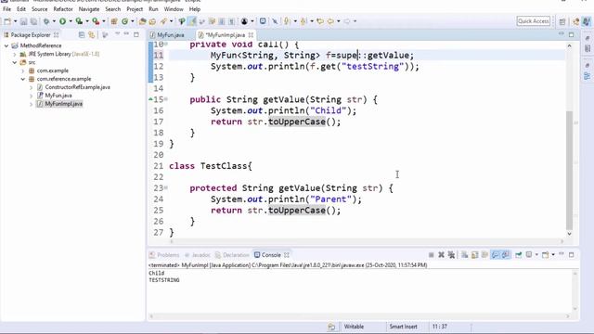Click the New Java Class icon
The image size is (594, 334).
pyautogui.click(x=124, y=21)
